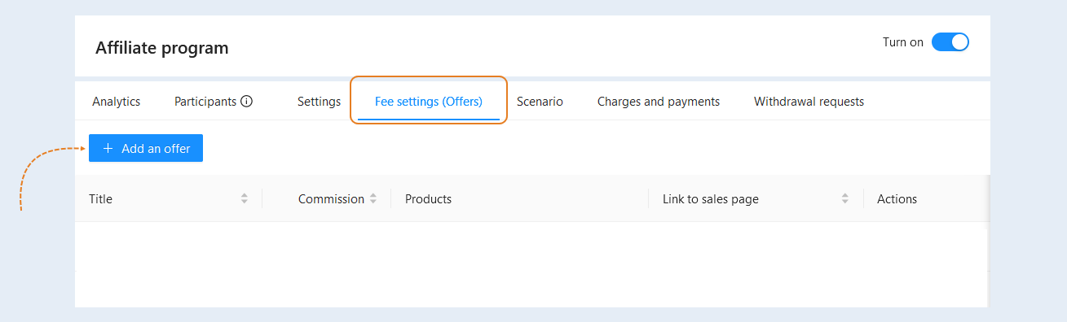Select the Fee settings (Offers) tab
The image size is (1067, 322).
[x=429, y=102]
